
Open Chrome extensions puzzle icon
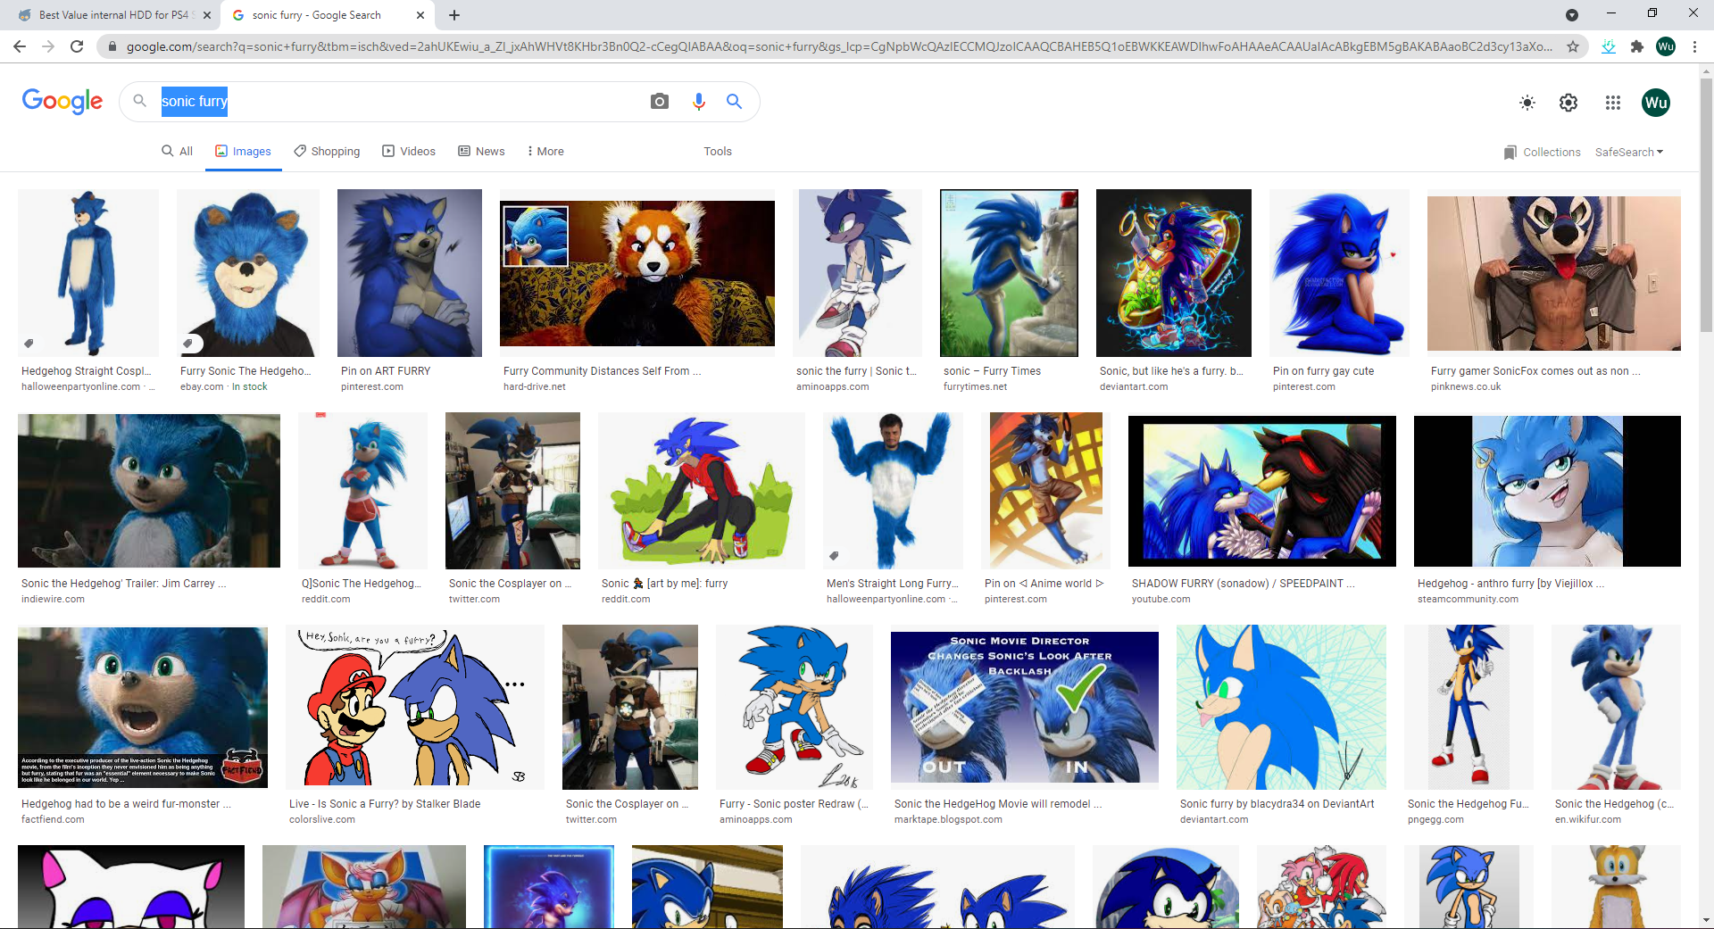[x=1637, y=46]
